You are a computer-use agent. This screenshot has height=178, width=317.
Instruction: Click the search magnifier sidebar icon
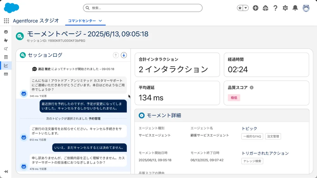[6, 49]
